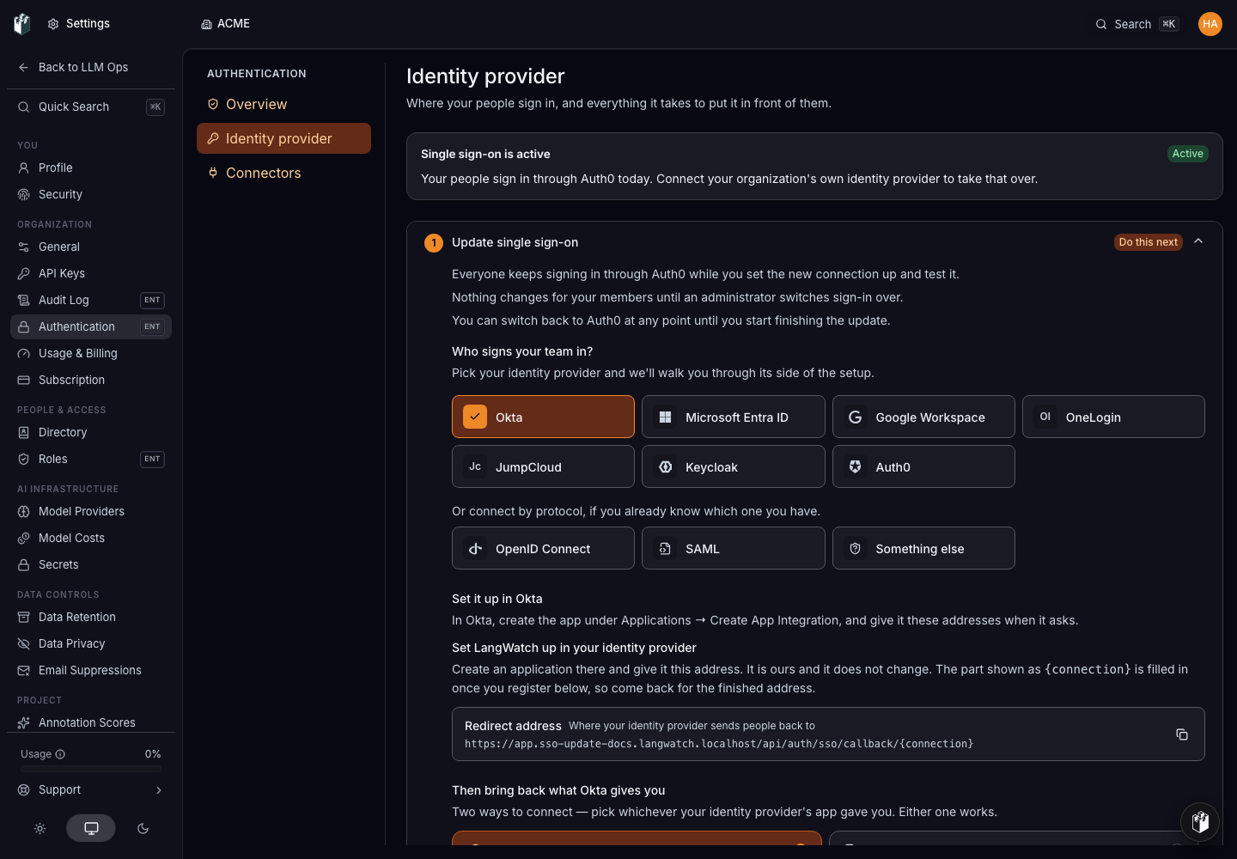The image size is (1237, 859).
Task: Click the API Keys key icon
Action: (x=24, y=273)
